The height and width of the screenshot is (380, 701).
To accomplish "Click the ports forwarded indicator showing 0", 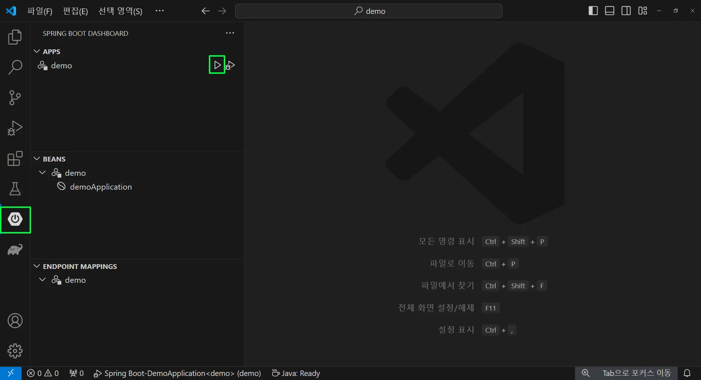I will pos(77,373).
